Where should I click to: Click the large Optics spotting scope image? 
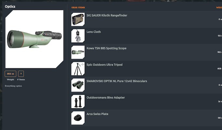[34, 39]
